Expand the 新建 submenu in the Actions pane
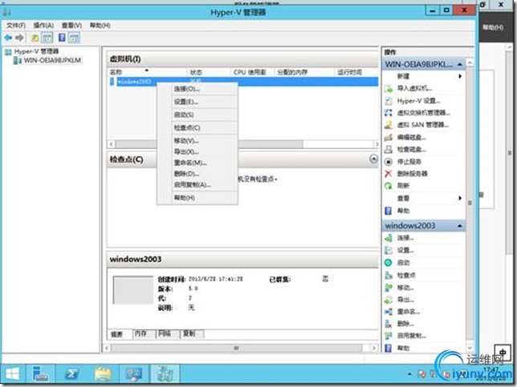517x387 pixels. (460, 76)
